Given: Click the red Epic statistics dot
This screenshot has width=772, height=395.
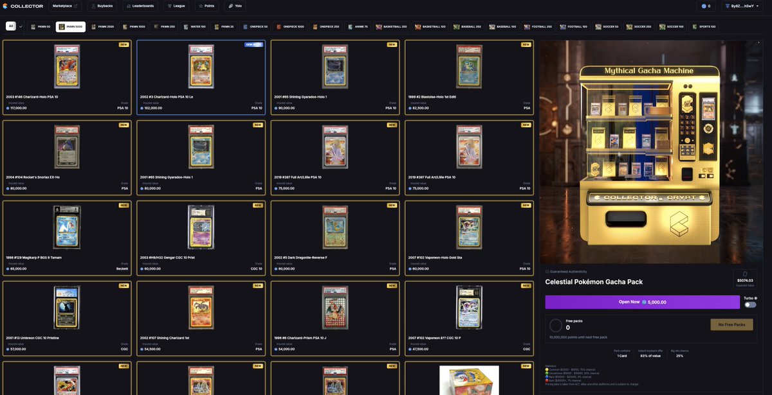Looking at the screenshot, I should 547,380.
